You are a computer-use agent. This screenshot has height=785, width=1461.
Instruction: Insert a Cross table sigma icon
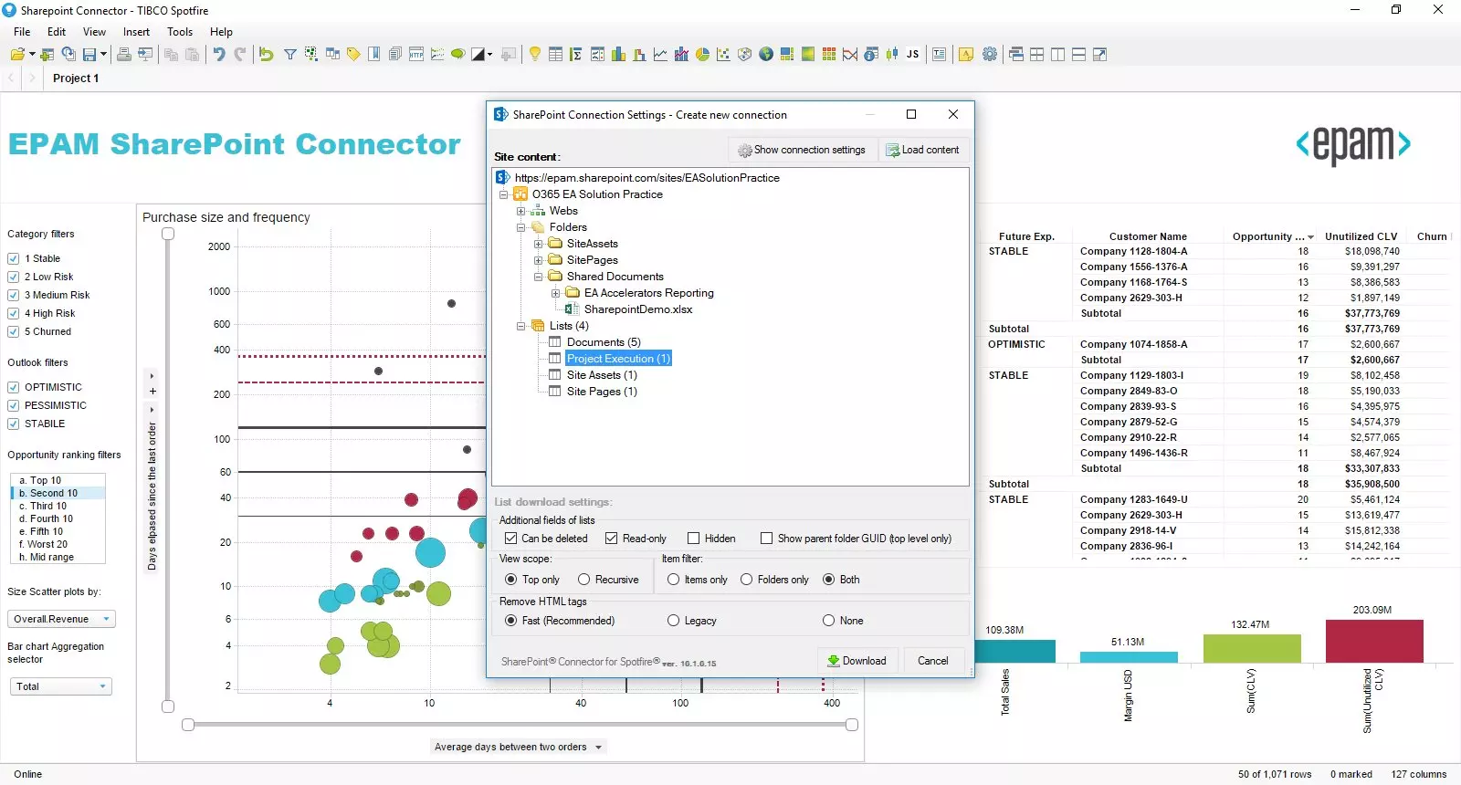pyautogui.click(x=576, y=54)
